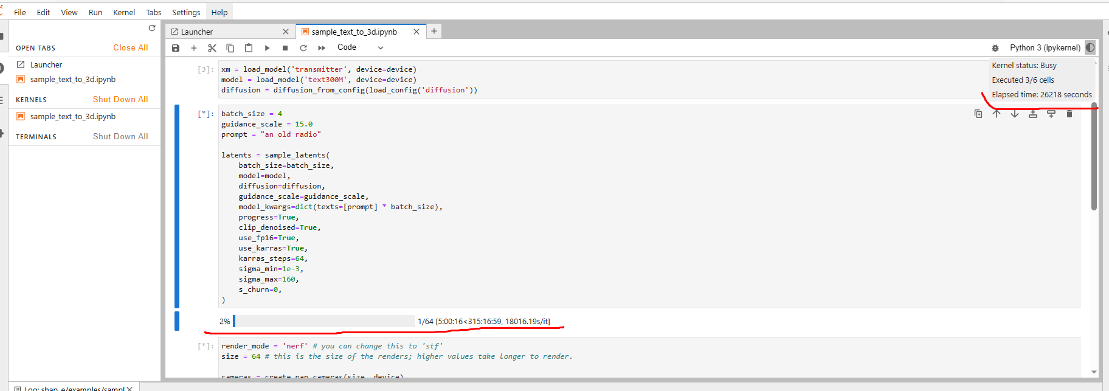Delete the active cell with trash icon

1069,114
